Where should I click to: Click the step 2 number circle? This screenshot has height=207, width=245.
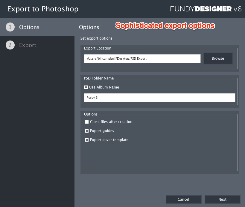click(x=10, y=45)
